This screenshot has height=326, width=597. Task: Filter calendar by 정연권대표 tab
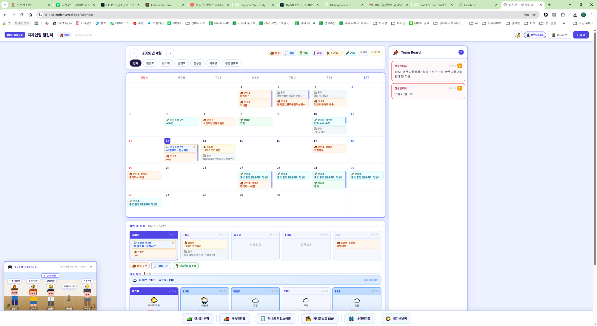pos(232,63)
